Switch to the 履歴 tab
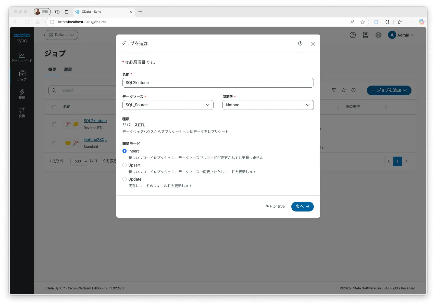Screen dimensions: 436x306 (x=68, y=69)
